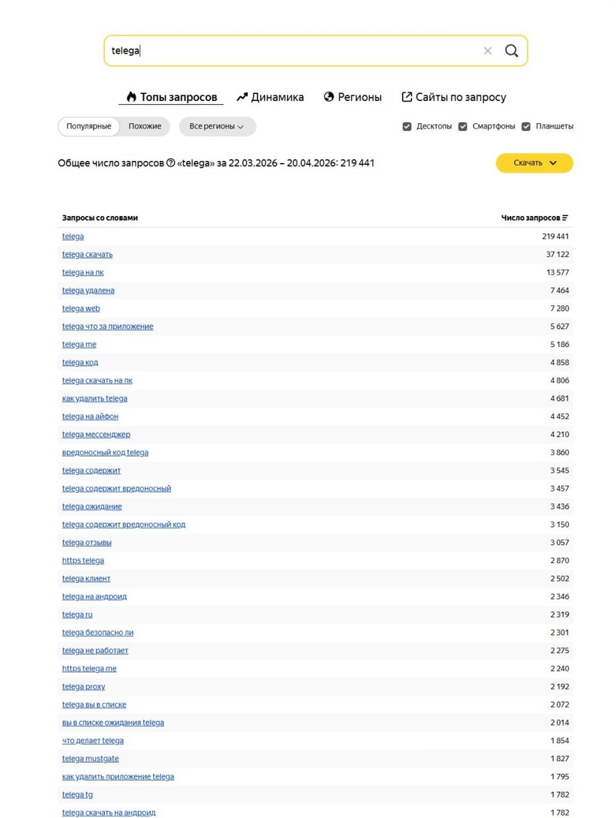Open the Регионы tab

(352, 97)
